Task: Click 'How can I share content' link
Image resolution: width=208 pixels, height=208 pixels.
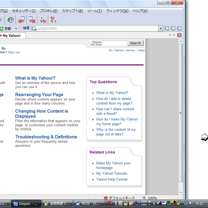Action: (115, 111)
